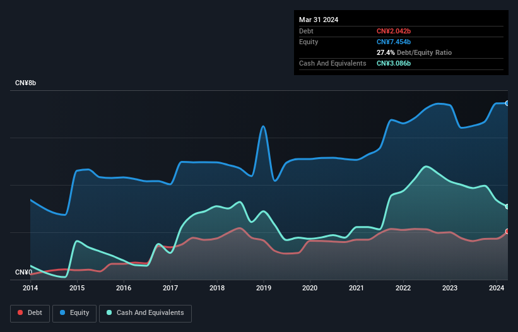Click the Equity label in tooltip
The width and height of the screenshot is (518, 332).
[x=309, y=42]
